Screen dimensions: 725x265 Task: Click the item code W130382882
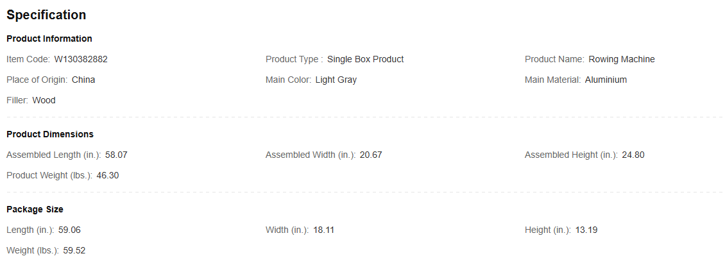(x=81, y=59)
